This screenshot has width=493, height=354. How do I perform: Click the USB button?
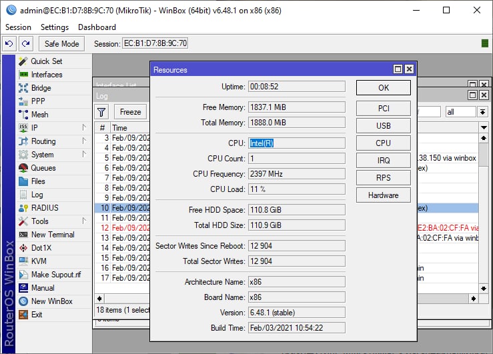(384, 125)
